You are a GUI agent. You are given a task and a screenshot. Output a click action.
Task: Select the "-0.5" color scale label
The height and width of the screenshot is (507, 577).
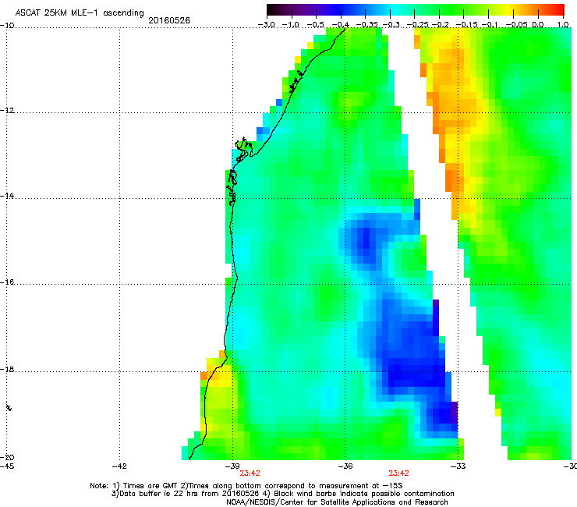[x=316, y=25]
